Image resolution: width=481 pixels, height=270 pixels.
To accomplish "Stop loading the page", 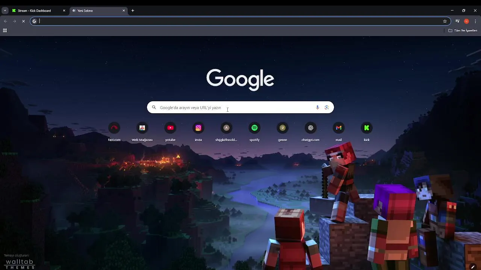I will [x=23, y=21].
